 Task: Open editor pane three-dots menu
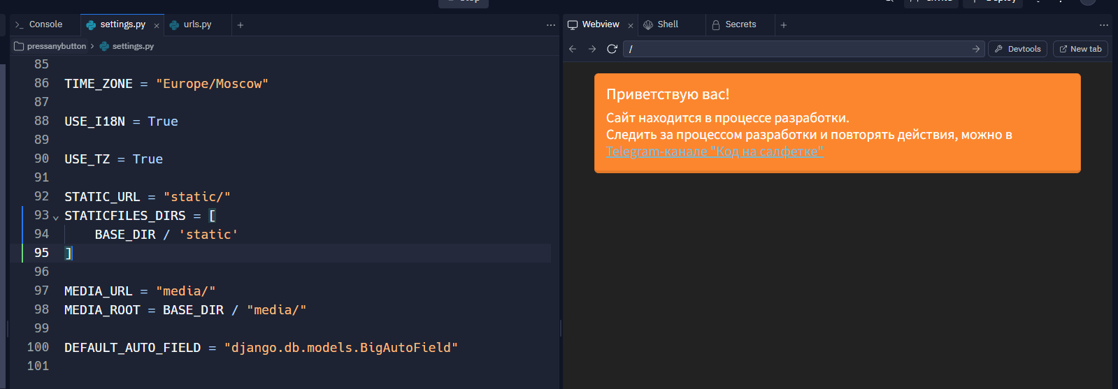[551, 25]
